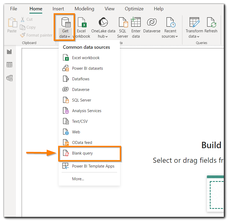Open the Optimize ribbon tab
The image size is (231, 224).
[x=134, y=9]
